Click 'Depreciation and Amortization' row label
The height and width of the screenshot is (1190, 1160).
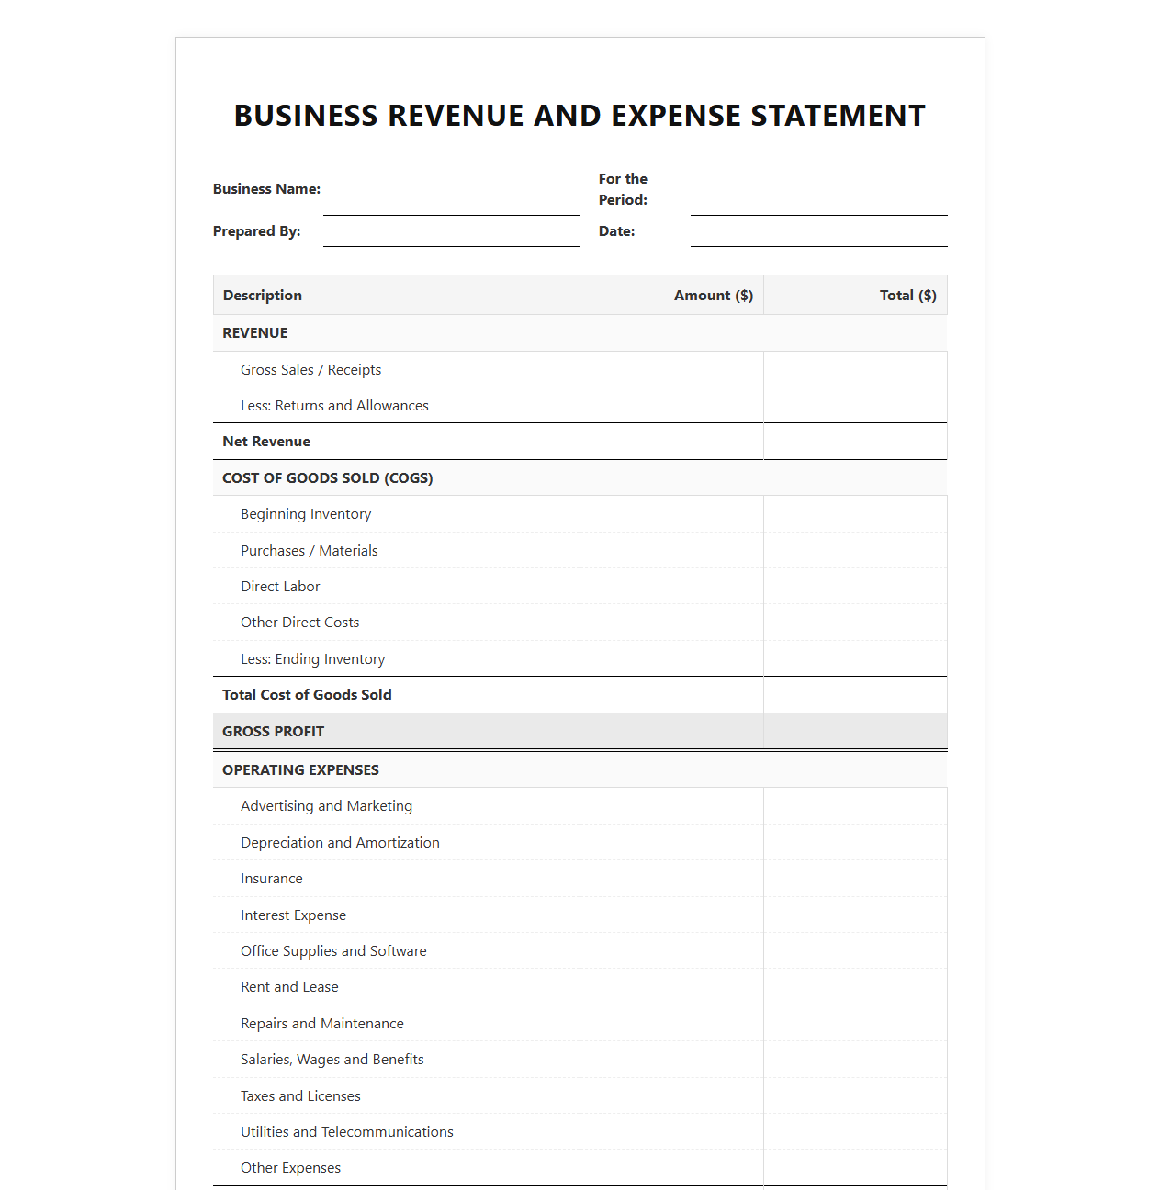pyautogui.click(x=340, y=843)
